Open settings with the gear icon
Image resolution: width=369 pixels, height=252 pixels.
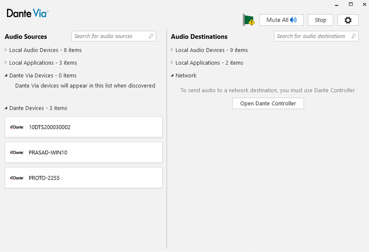[348, 20]
